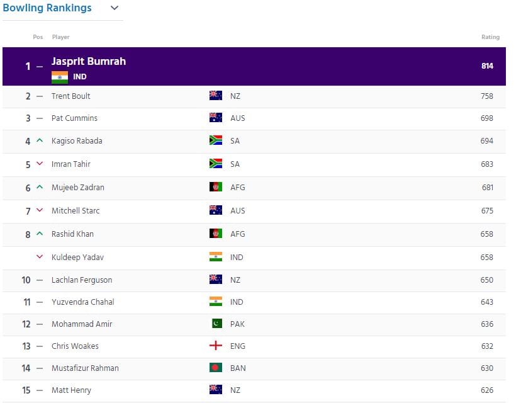Viewport: 521px width, 403px height.
Task: Click the India flag under Jasprit Bumrah
Action: 60,77
